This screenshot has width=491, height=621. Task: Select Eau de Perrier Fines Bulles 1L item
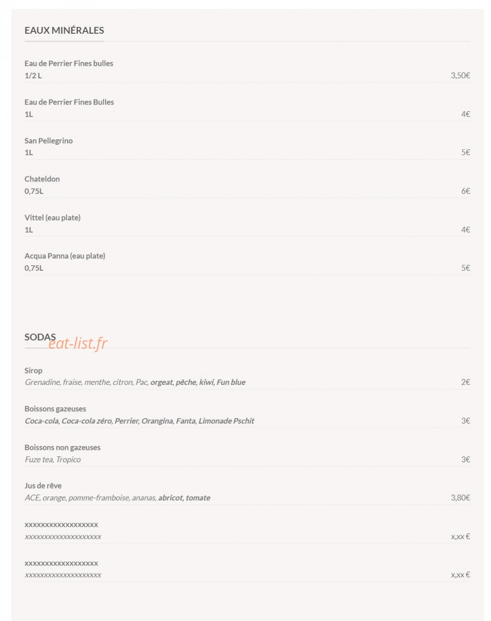tap(247, 108)
